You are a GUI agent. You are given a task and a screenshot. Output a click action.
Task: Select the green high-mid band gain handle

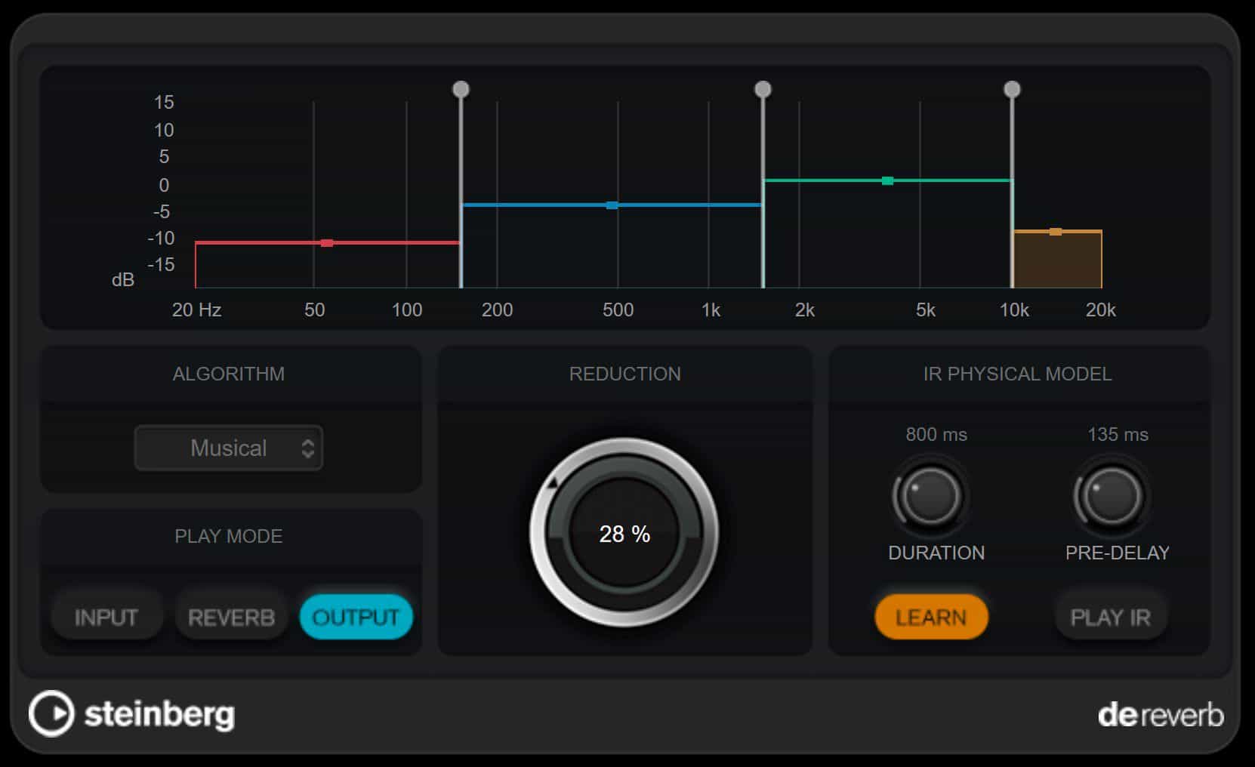[x=887, y=180]
